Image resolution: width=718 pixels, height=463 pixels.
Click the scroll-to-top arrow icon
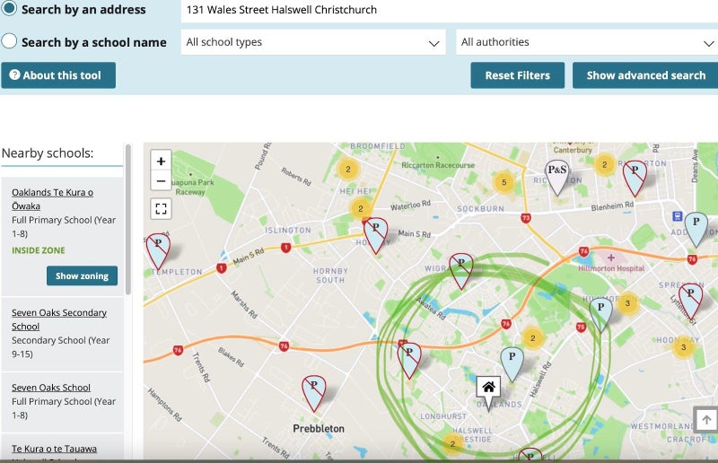pos(706,419)
